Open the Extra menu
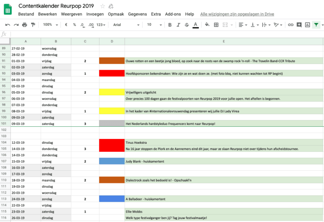 tap(156, 14)
